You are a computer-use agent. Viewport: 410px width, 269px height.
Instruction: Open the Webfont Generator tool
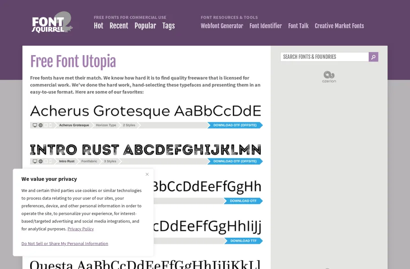[x=222, y=26]
